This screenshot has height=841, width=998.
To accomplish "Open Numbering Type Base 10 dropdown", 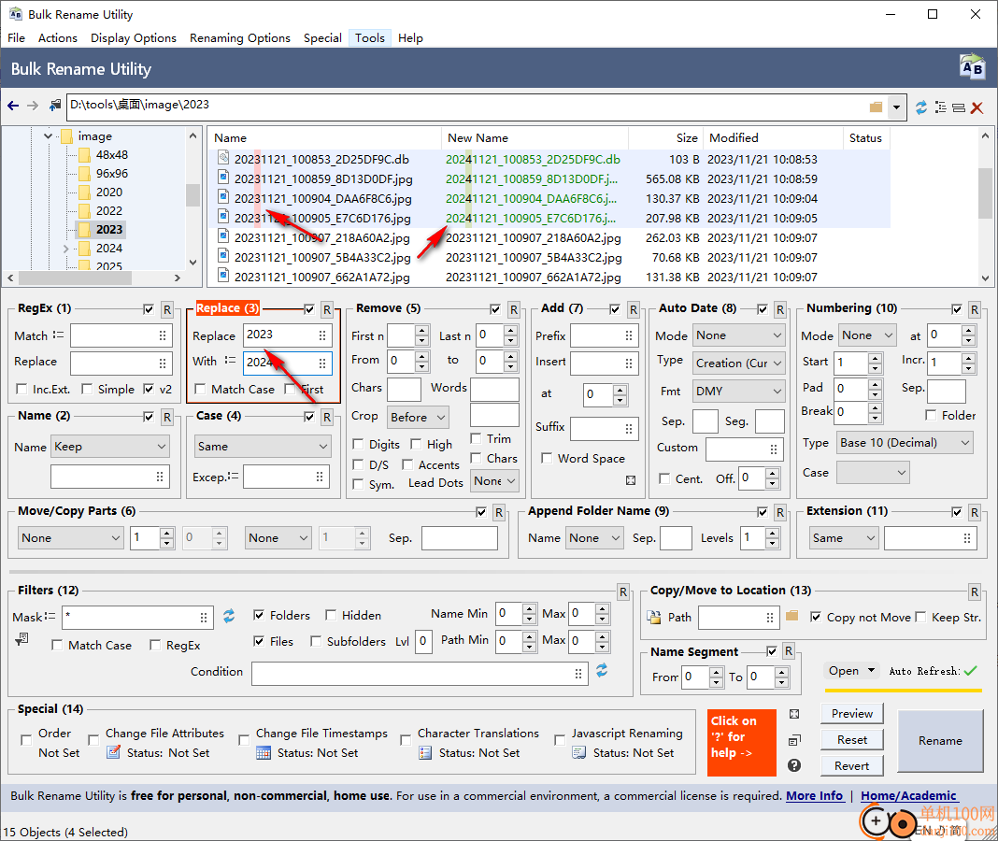I will tap(905, 443).
